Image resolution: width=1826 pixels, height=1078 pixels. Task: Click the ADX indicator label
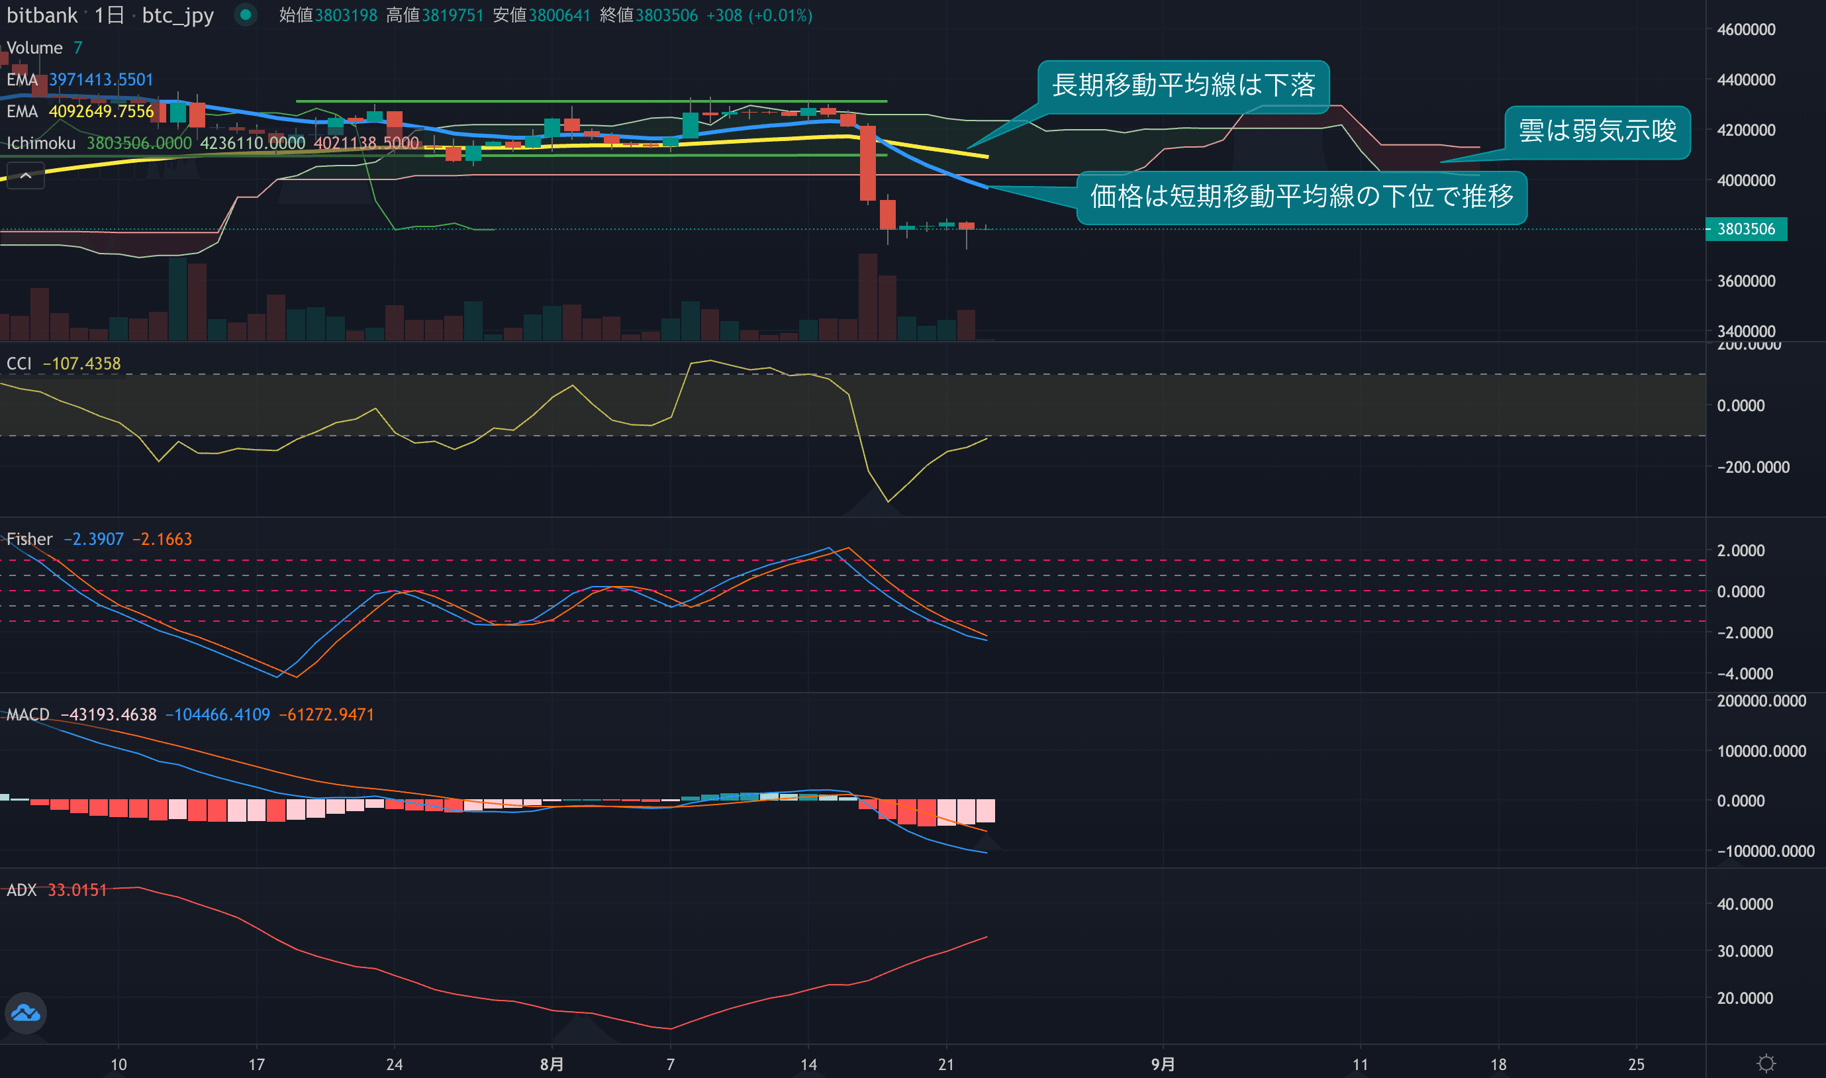(x=21, y=890)
